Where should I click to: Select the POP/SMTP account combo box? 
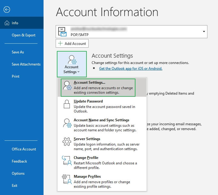coord(132,32)
